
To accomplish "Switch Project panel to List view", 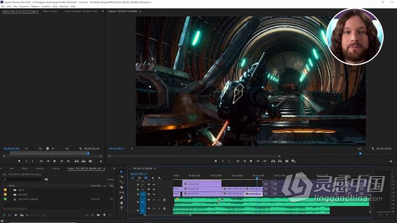I will point(10,215).
